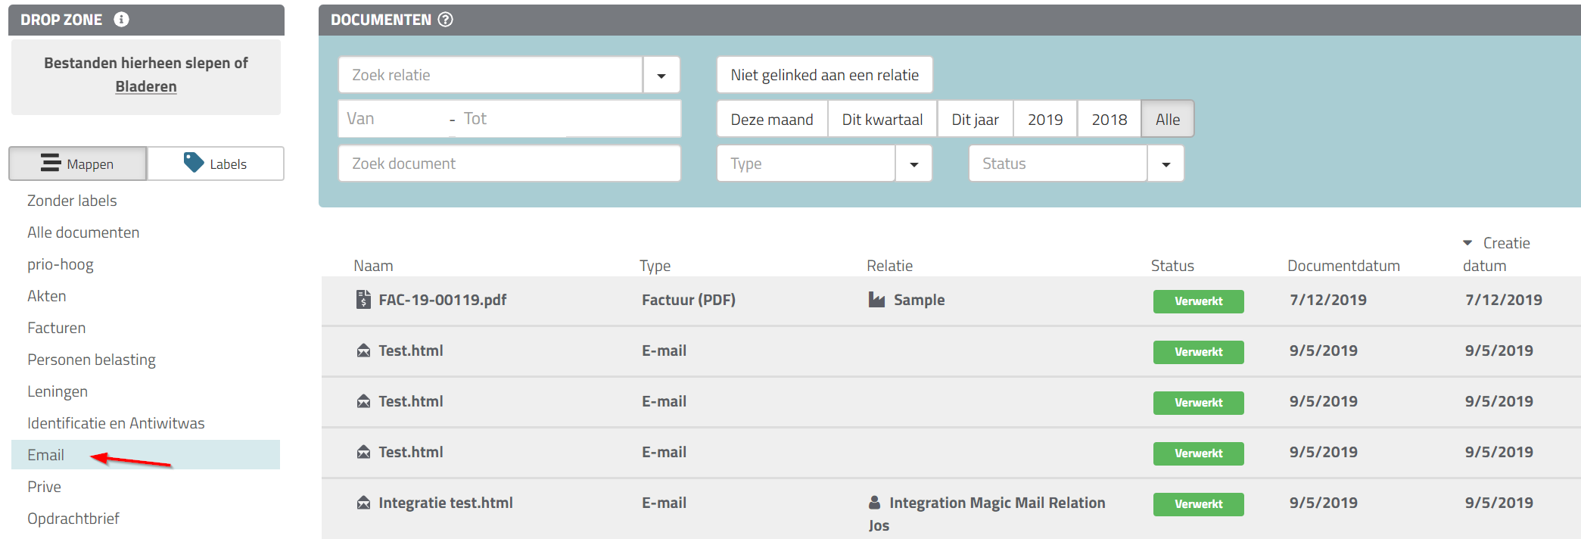The image size is (1581, 539).
Task: Click Verwerkt badge of Integratie test.html
Action: click(x=1198, y=504)
